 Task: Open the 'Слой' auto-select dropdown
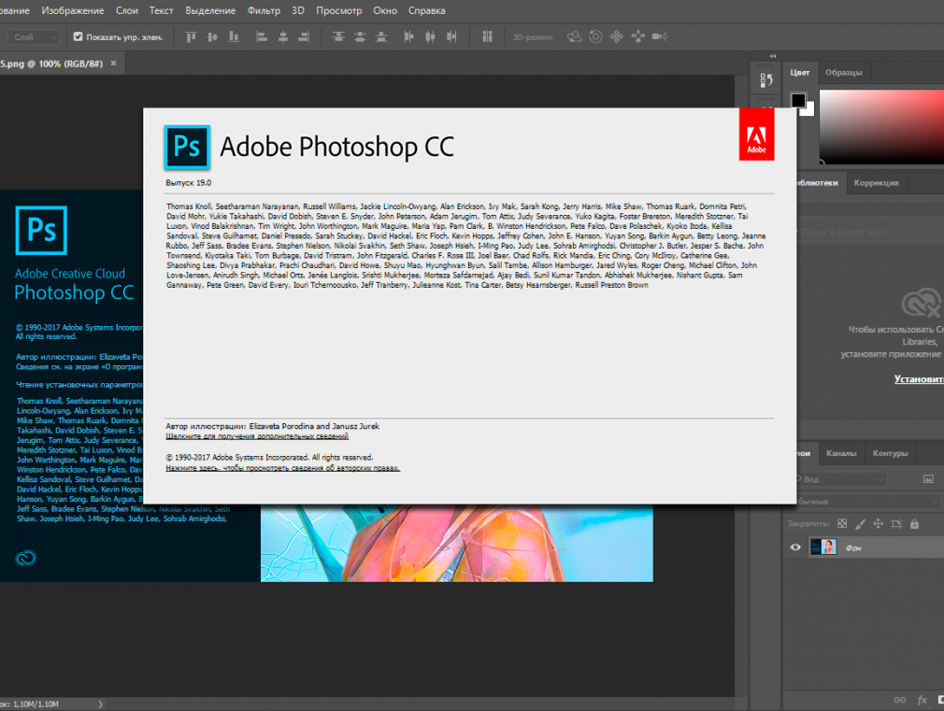34,37
